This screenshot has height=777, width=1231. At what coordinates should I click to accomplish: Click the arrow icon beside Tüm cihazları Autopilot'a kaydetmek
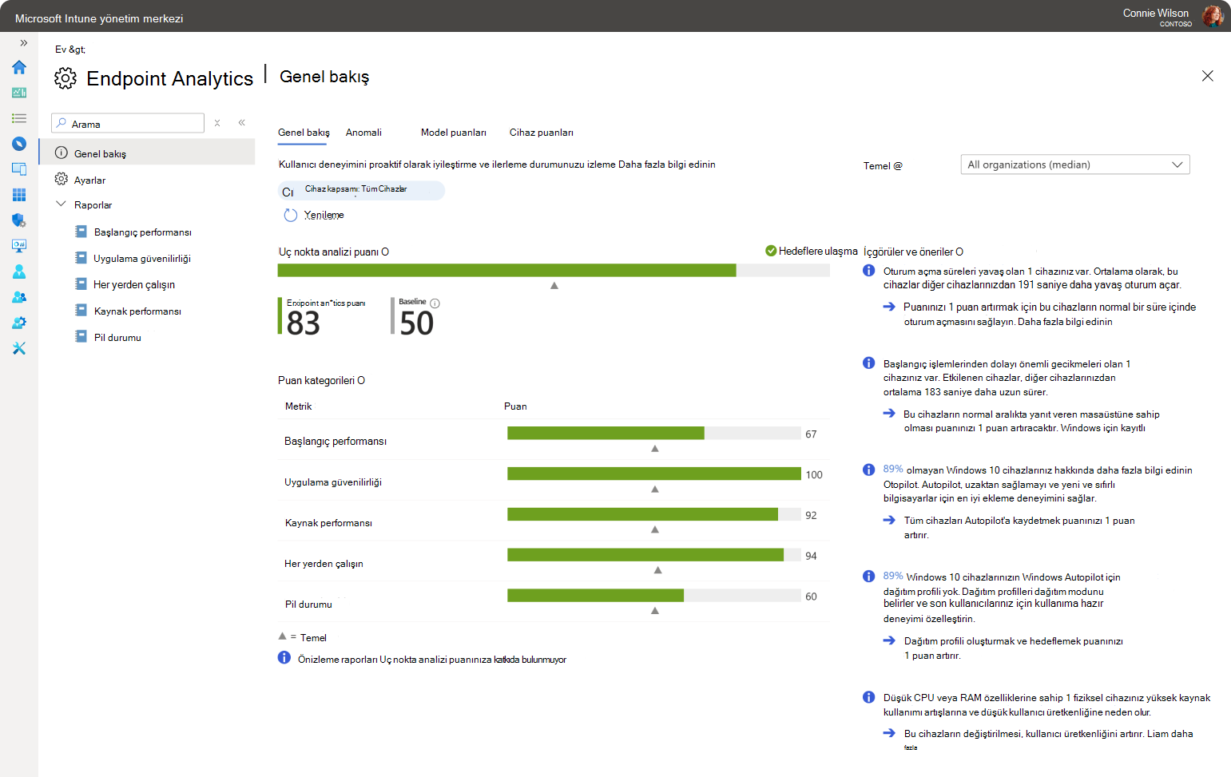click(x=889, y=520)
